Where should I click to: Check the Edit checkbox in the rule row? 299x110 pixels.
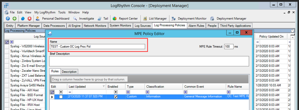[x=61, y=97]
